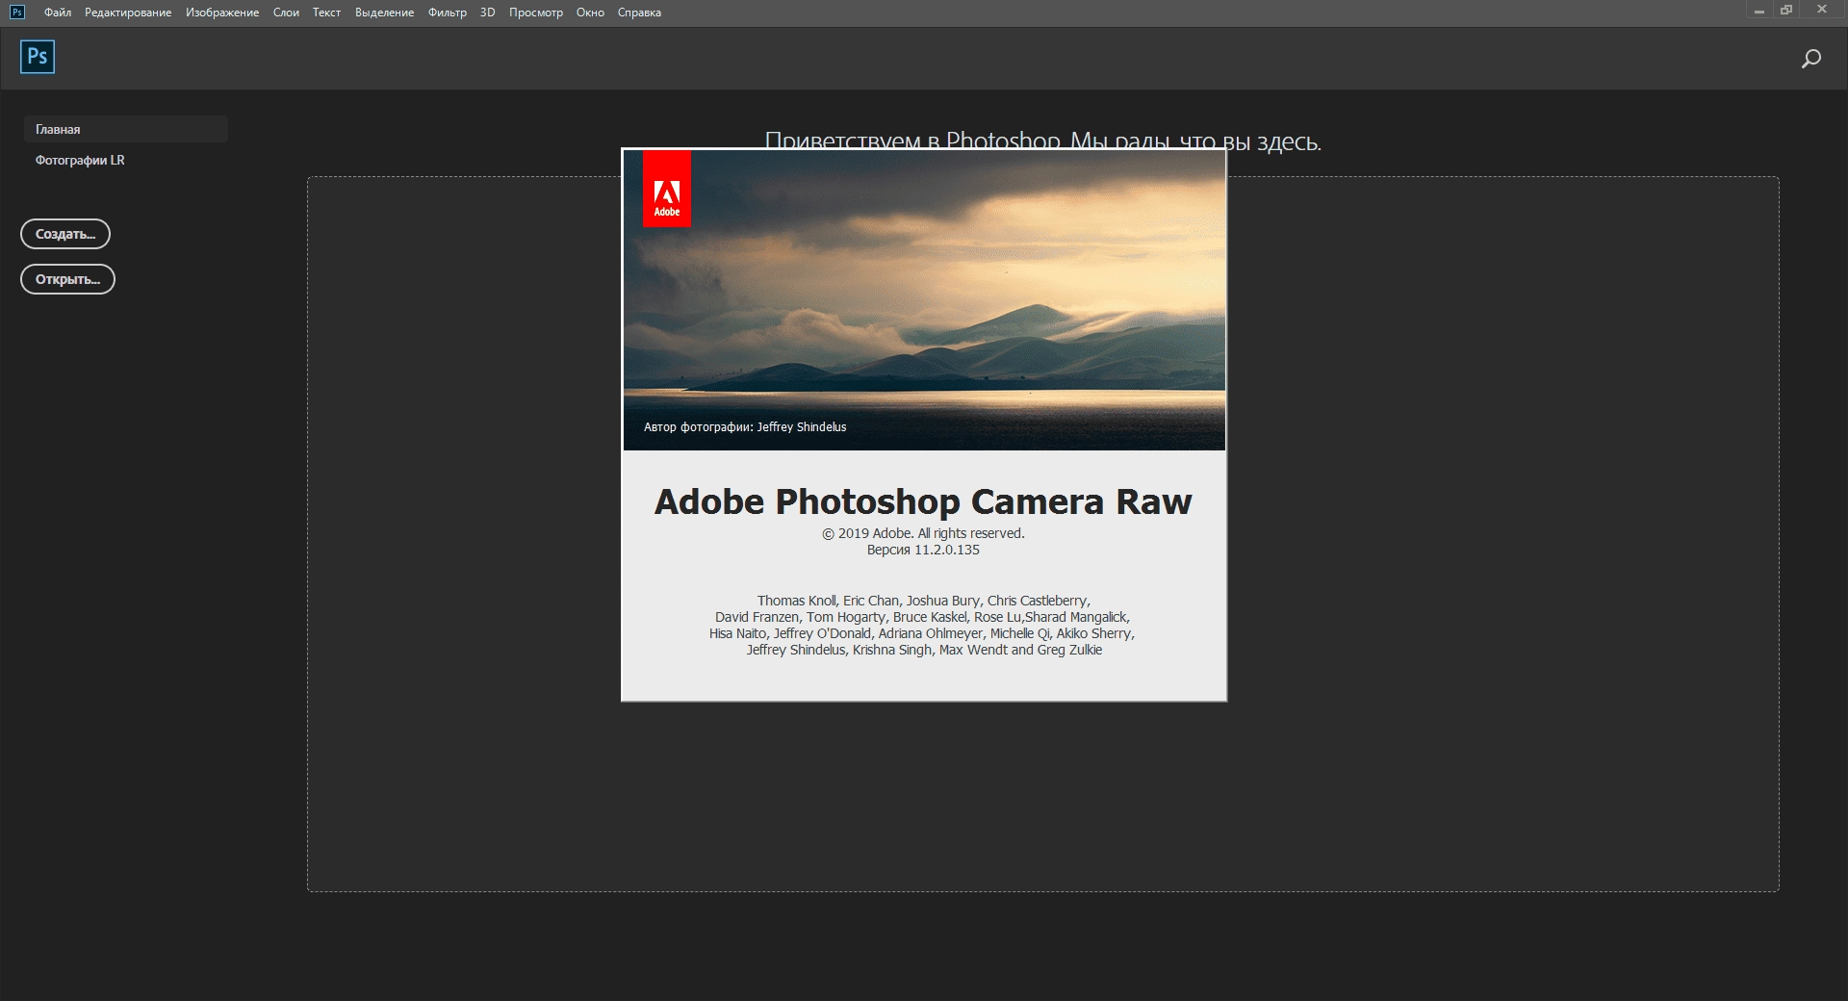Click the small Ps icon in title bar
Image resolution: width=1848 pixels, height=1001 pixels.
tap(16, 12)
